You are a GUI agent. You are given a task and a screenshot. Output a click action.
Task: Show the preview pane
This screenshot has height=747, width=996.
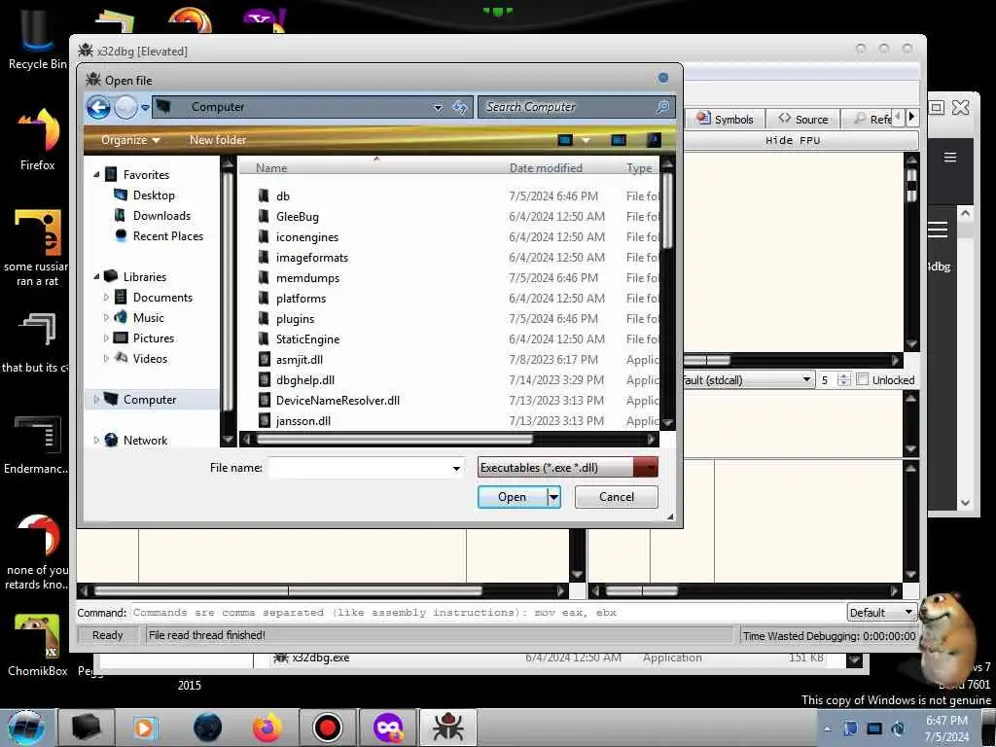click(x=618, y=140)
